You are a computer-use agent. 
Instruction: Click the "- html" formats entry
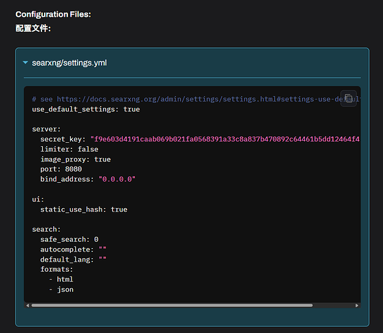point(61,279)
